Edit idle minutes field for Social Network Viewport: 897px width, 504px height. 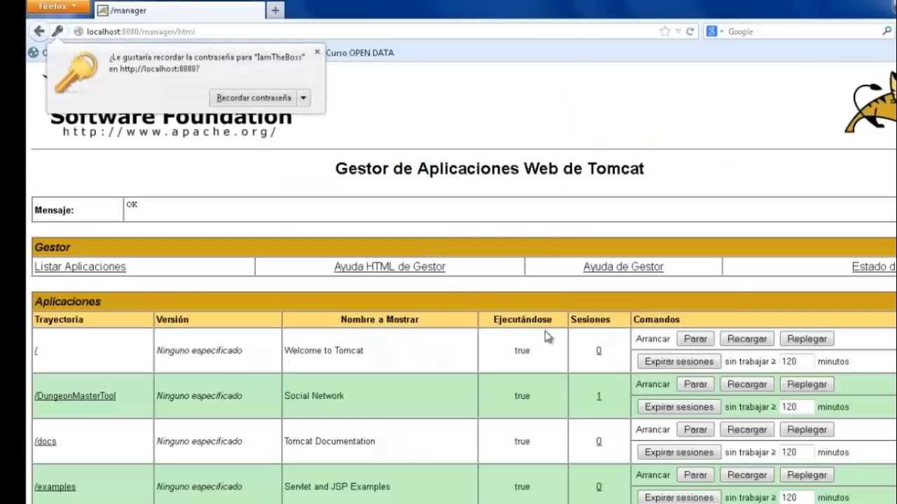[x=797, y=407]
